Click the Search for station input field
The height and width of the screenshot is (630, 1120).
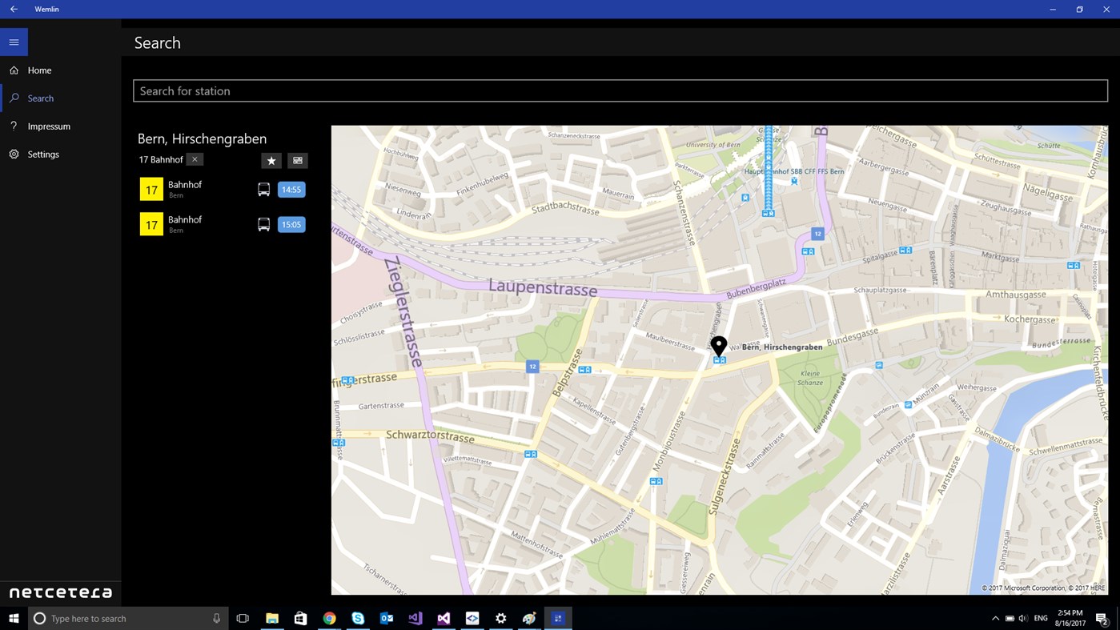click(620, 90)
